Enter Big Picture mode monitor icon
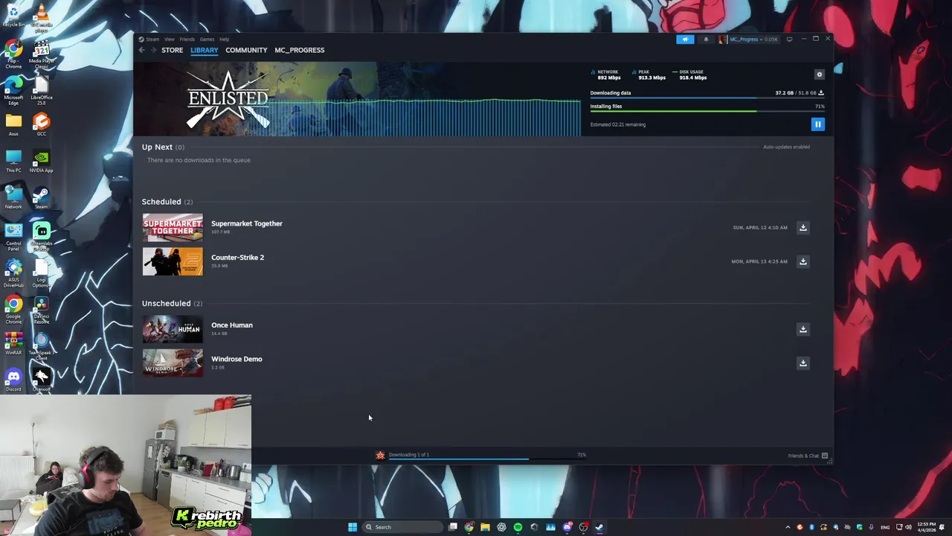 click(x=790, y=39)
